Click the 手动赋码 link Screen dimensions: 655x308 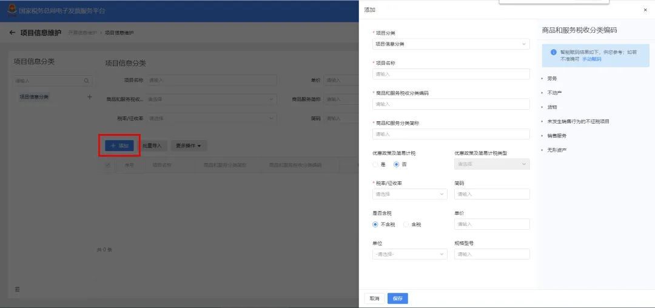pos(591,59)
